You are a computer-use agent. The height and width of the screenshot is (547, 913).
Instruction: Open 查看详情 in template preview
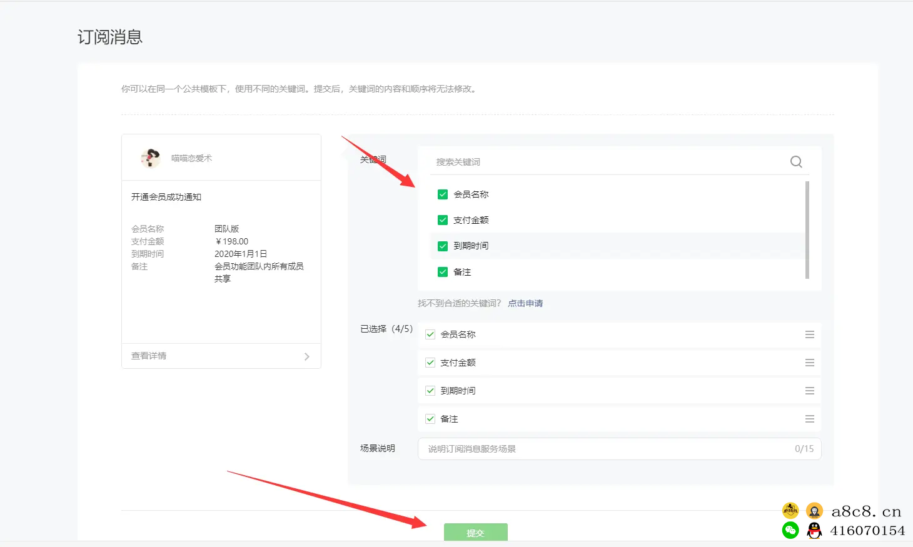pyautogui.click(x=221, y=356)
